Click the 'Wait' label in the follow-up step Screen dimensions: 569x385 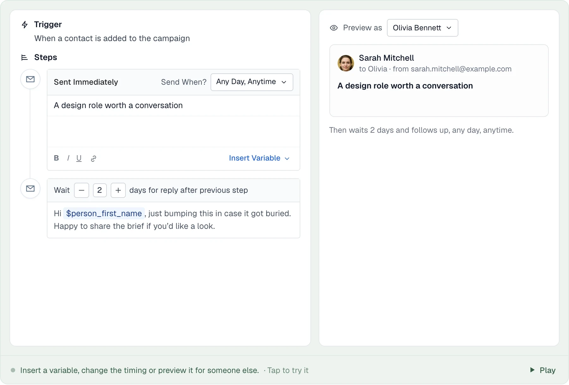tap(62, 190)
